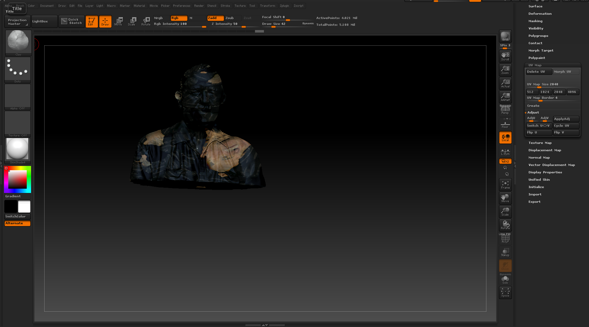Toggle XYZ rotation mode

tap(505, 161)
